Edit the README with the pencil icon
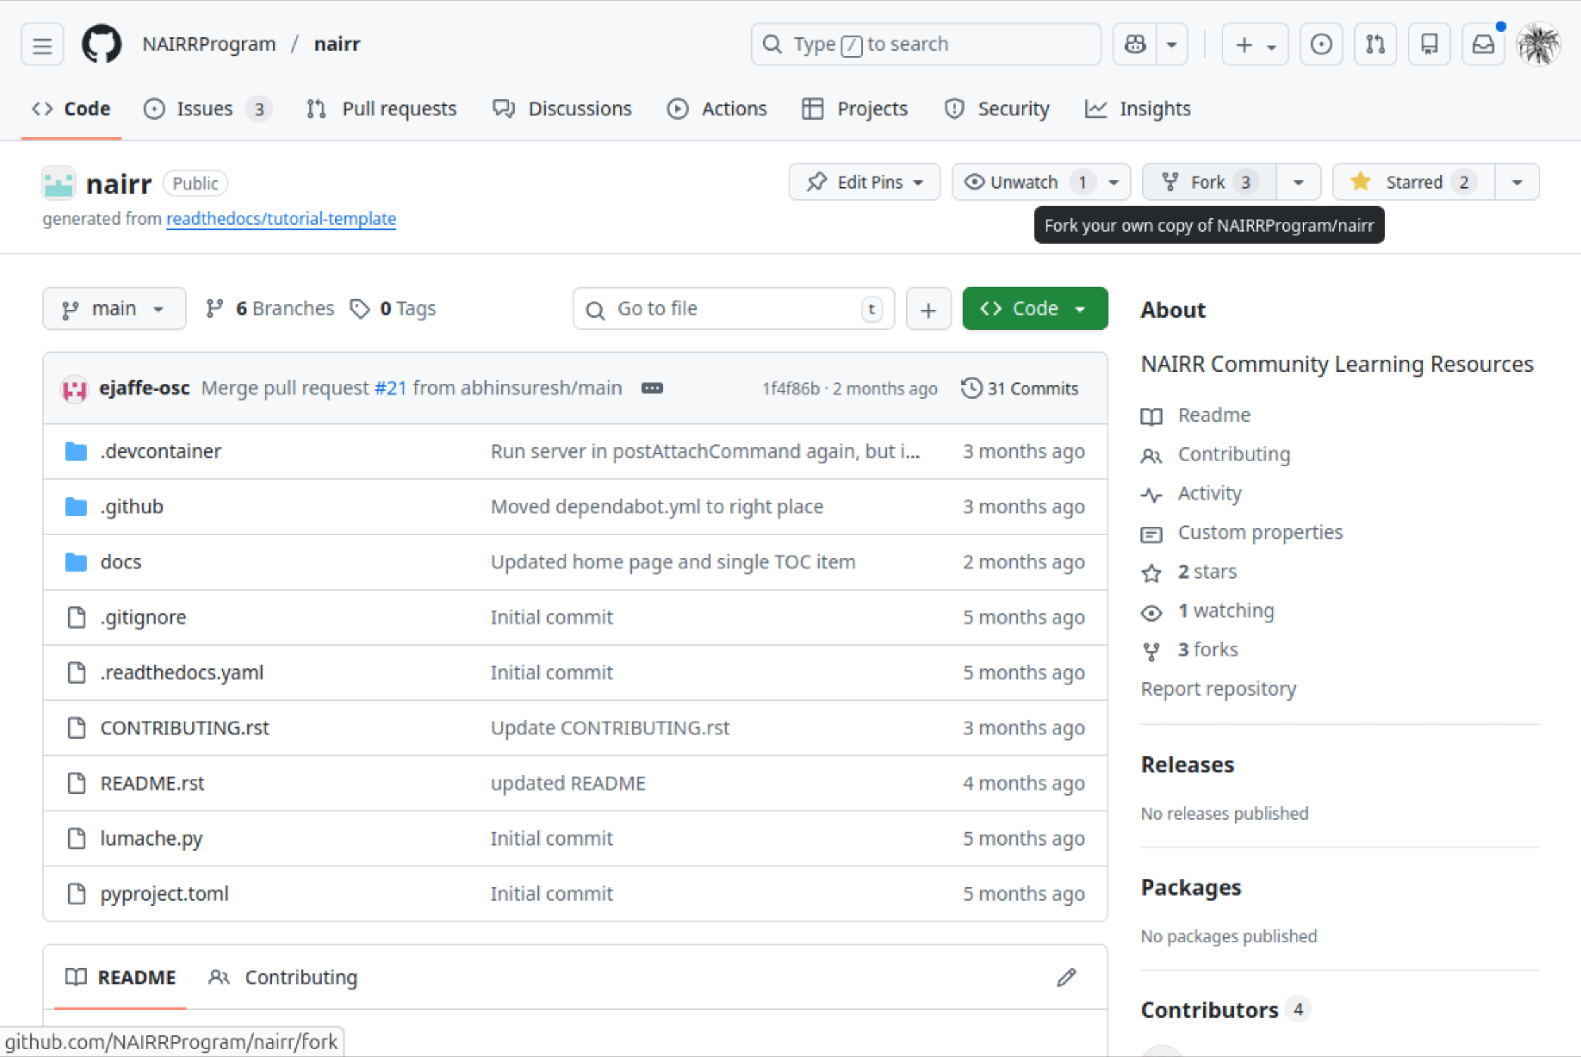This screenshot has width=1581, height=1057. [1066, 977]
